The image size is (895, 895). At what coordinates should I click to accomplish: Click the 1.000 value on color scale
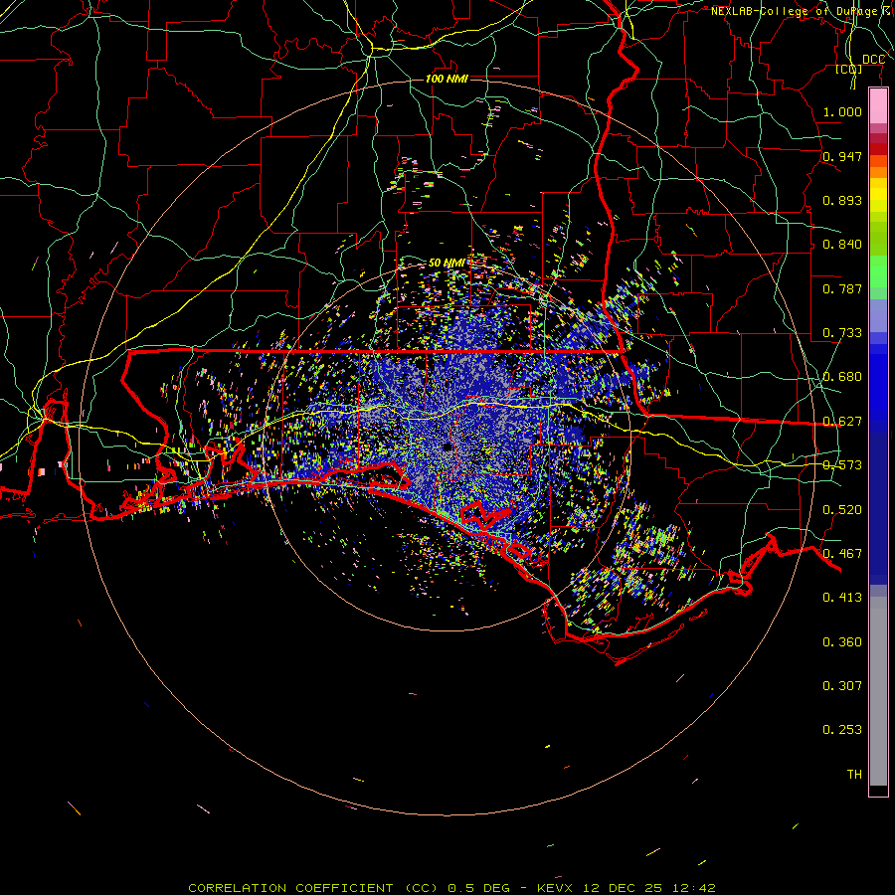pyautogui.click(x=842, y=111)
